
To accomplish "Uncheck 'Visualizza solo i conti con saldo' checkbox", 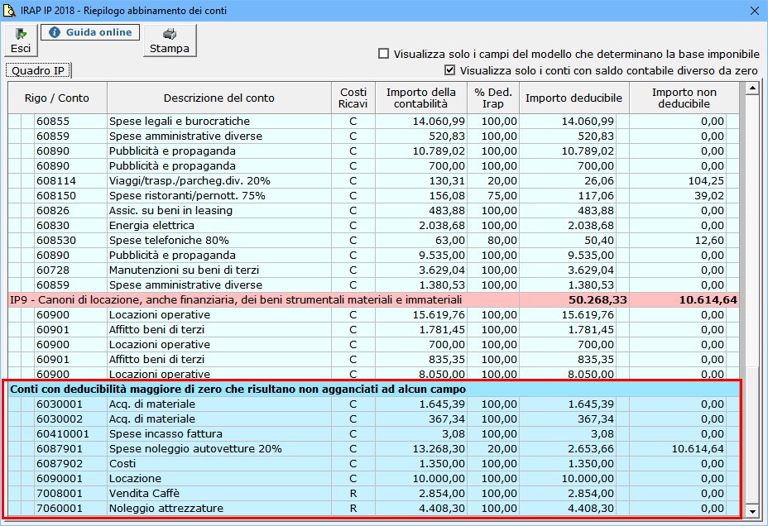I will [449, 70].
